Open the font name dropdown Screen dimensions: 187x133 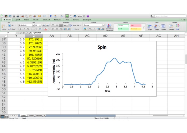click(33, 25)
